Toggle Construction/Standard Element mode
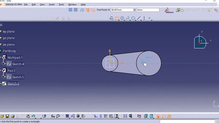Screen dimensions: 219x123 (82, 10)
